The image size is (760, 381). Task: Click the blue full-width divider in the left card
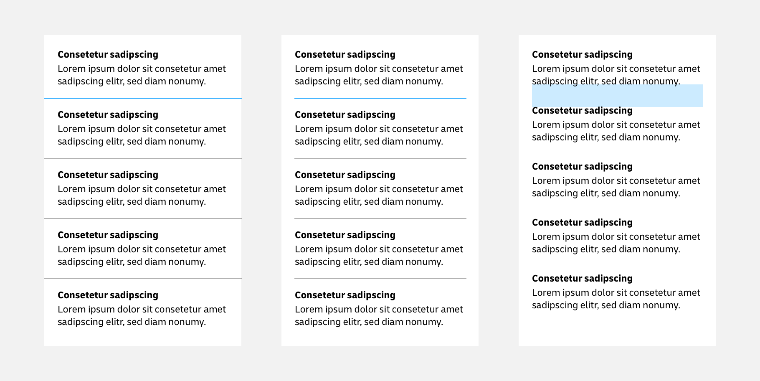coord(143,98)
